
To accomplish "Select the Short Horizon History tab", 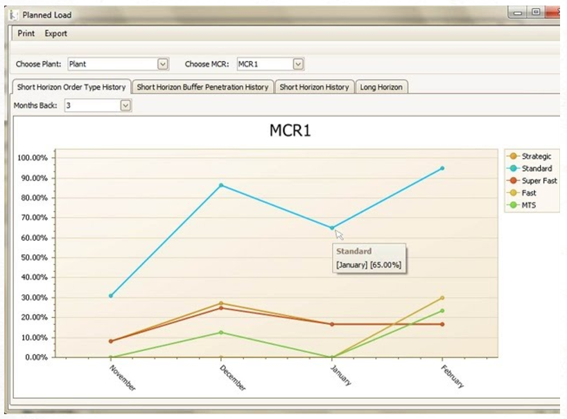I will (314, 87).
